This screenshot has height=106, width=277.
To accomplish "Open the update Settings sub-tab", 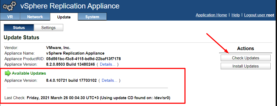I will [x=48, y=28].
